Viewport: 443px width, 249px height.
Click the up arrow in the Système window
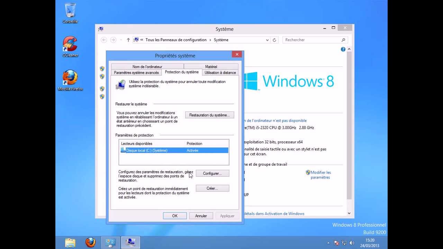pyautogui.click(x=128, y=40)
